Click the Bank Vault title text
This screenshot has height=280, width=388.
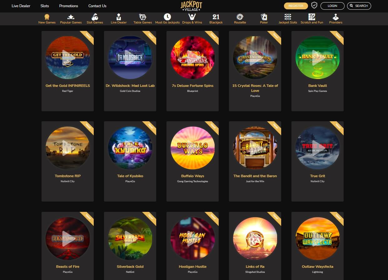[x=317, y=86]
